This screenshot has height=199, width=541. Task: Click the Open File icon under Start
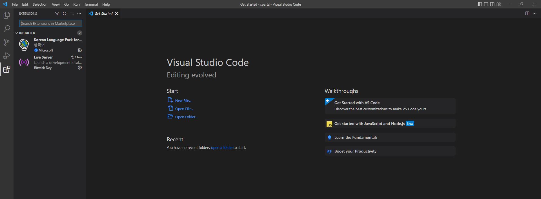[170, 108]
